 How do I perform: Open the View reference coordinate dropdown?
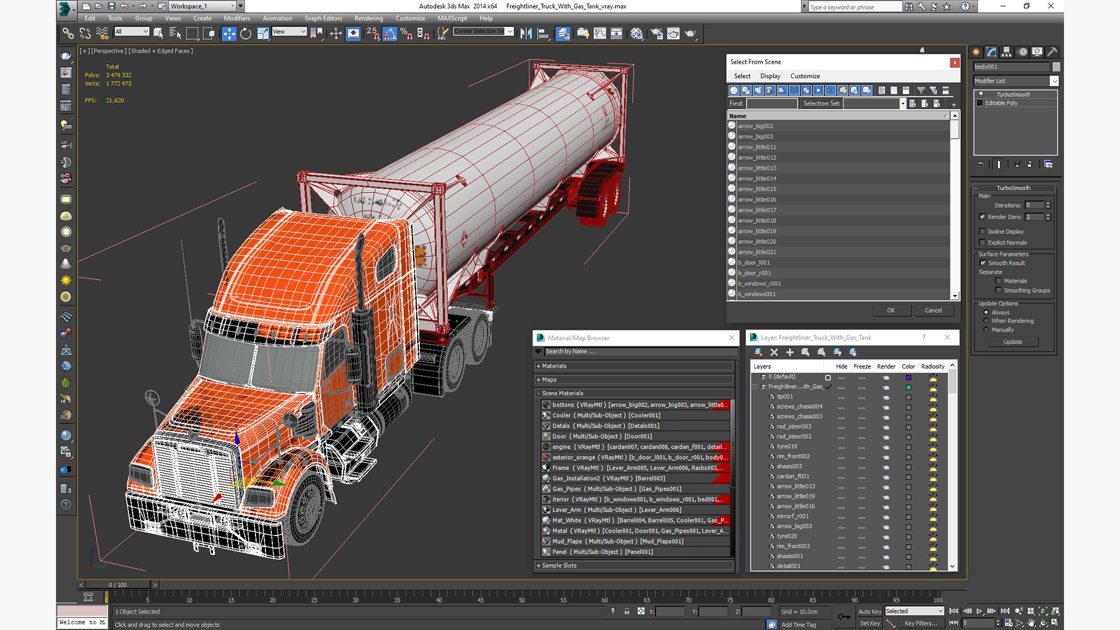click(x=289, y=32)
